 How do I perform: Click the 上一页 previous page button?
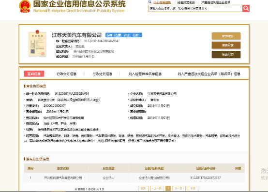tap(157, 189)
